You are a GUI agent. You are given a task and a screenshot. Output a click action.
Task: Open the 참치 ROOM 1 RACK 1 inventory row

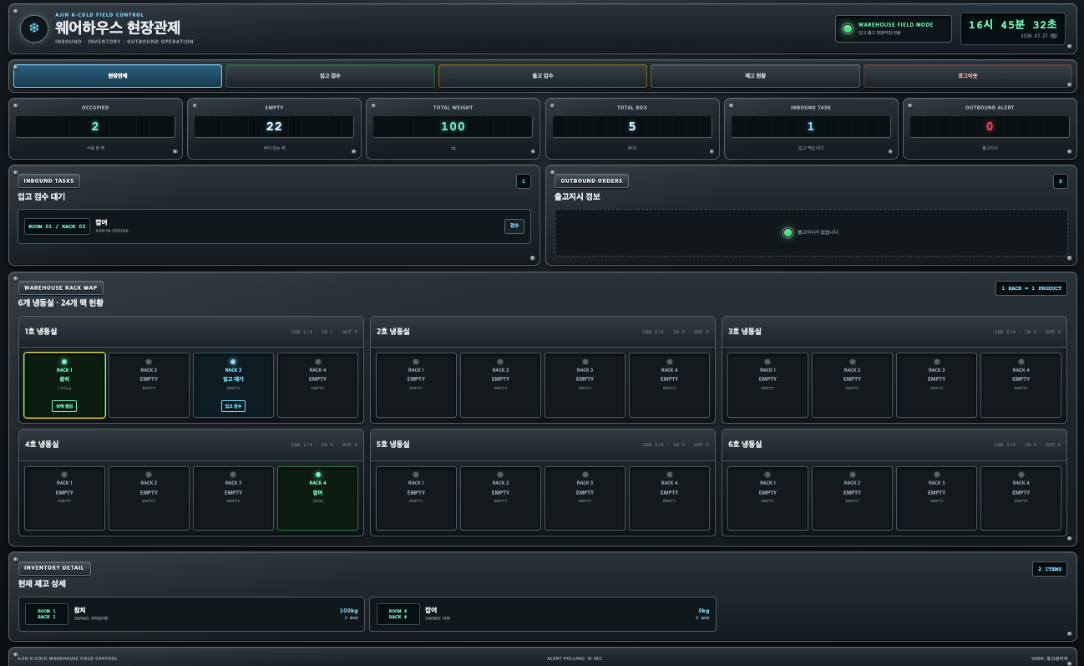[191, 614]
